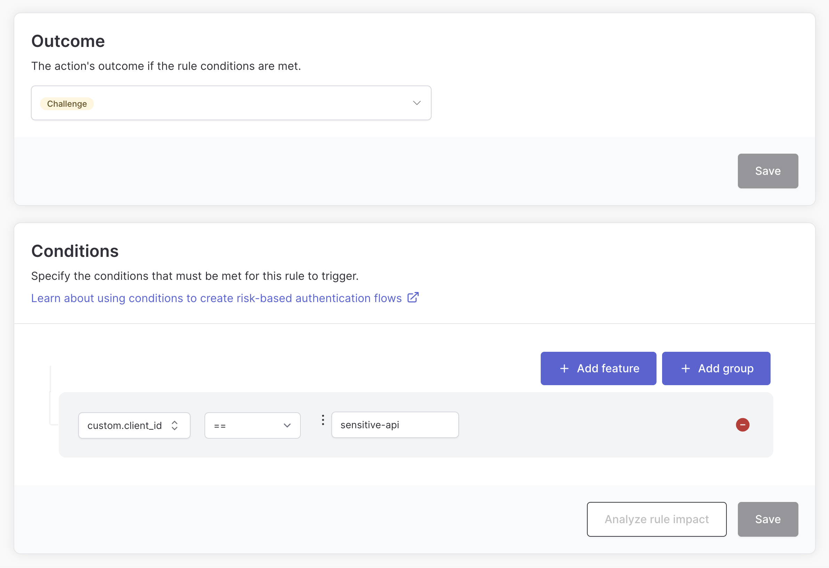Screen dimensions: 829x568
Task: Open the Outcome dropdown field
Action: click(231, 103)
